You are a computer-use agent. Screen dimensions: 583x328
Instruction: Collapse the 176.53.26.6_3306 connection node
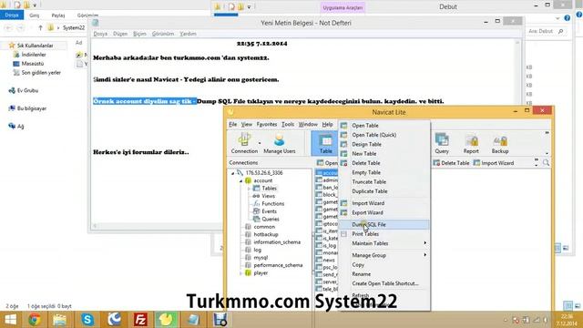click(x=233, y=173)
